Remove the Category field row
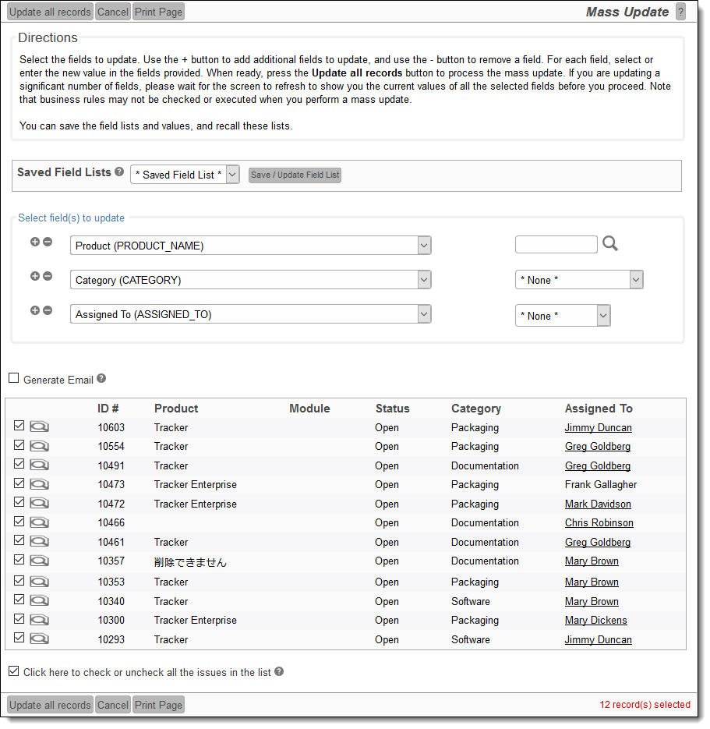This screenshot has height=729, width=710. pyautogui.click(x=48, y=276)
